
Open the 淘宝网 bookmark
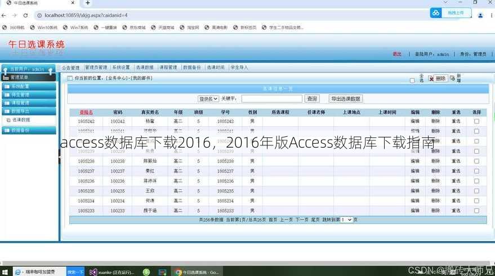pyautogui.click(x=189, y=28)
